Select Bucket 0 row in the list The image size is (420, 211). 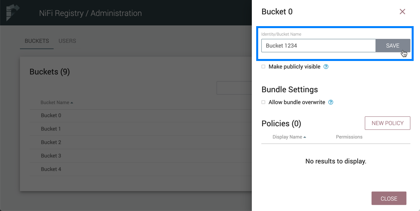(x=51, y=116)
